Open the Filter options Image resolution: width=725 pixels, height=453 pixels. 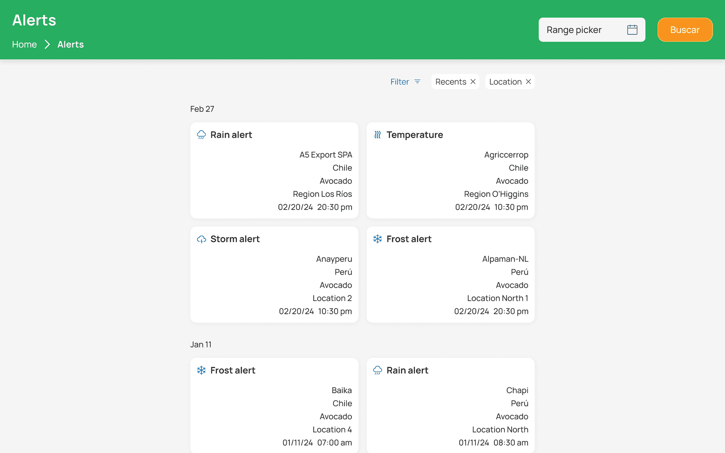click(400, 82)
